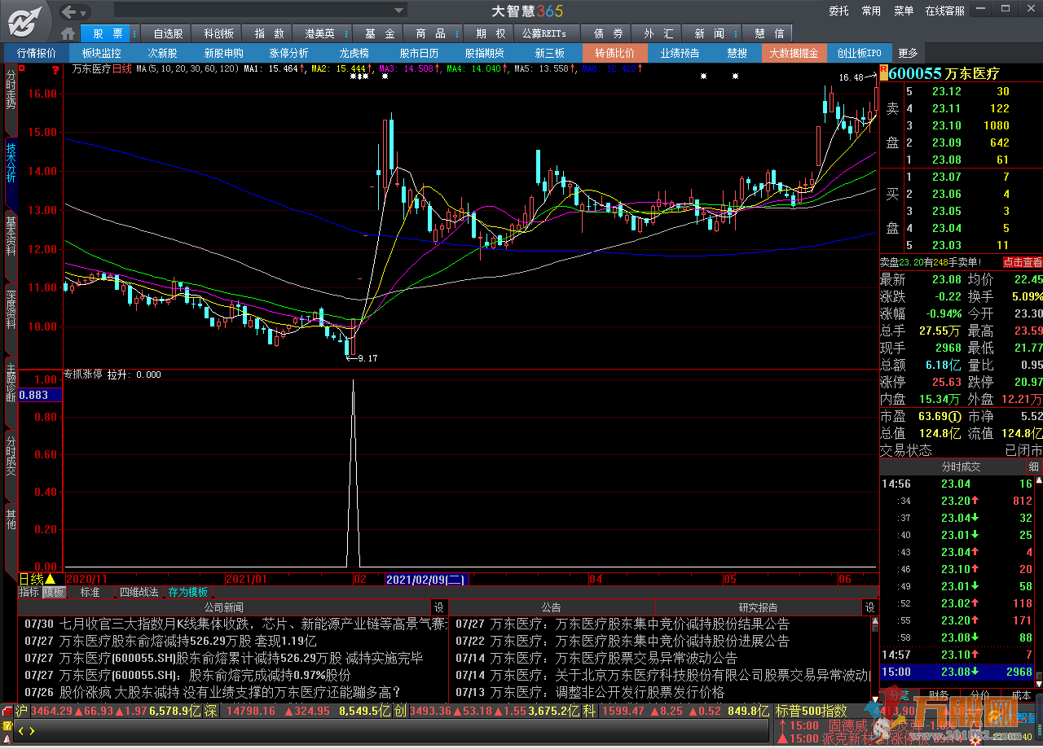Image resolution: width=1043 pixels, height=749 pixels.
Task: Click the alert bell icon bottom-left
Action: tap(7, 738)
